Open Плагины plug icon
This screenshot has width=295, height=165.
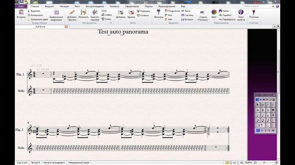(x=254, y=12)
